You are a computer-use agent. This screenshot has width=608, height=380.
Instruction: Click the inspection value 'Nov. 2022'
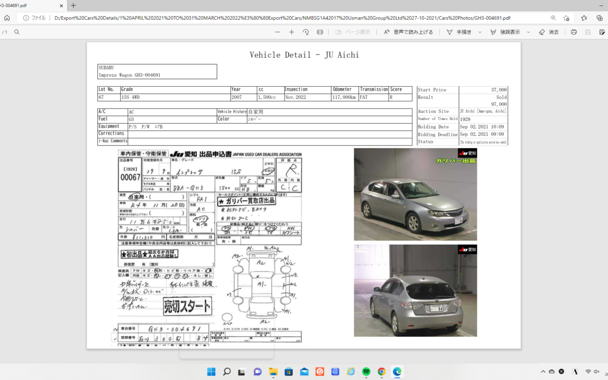[296, 97]
